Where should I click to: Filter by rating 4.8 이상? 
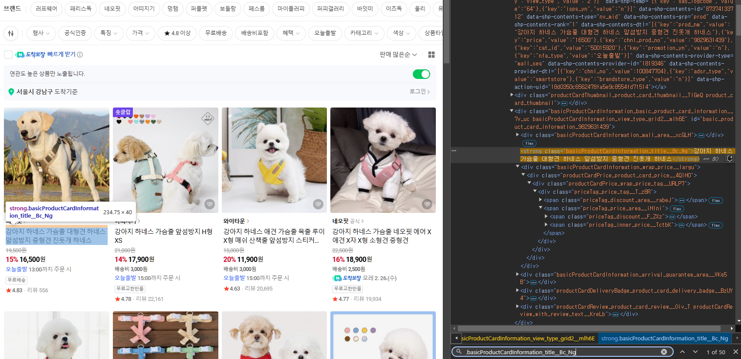click(x=178, y=33)
